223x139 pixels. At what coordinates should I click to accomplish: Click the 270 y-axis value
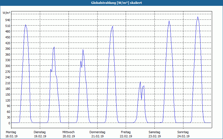click(x=8, y=72)
